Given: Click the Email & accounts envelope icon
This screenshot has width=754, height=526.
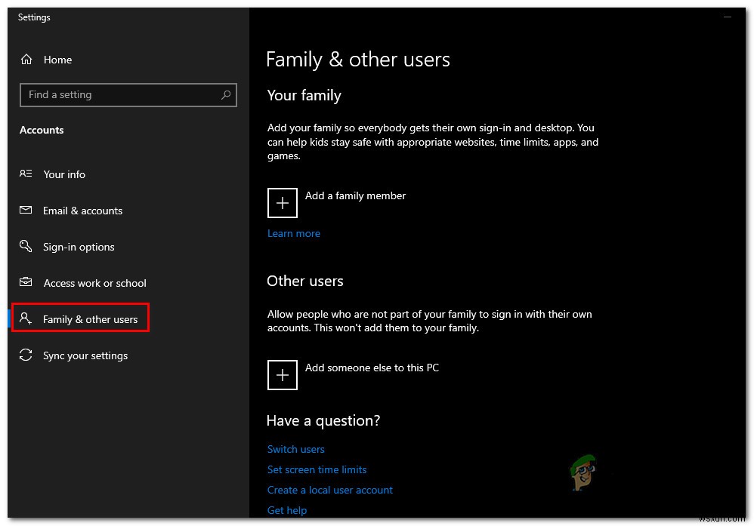Looking at the screenshot, I should click(26, 211).
